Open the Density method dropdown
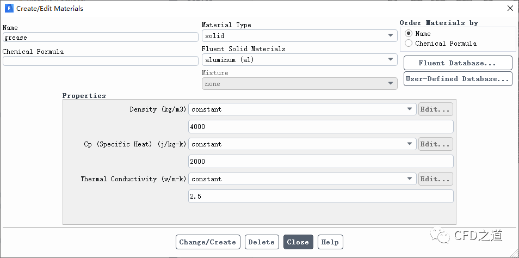 coord(302,109)
